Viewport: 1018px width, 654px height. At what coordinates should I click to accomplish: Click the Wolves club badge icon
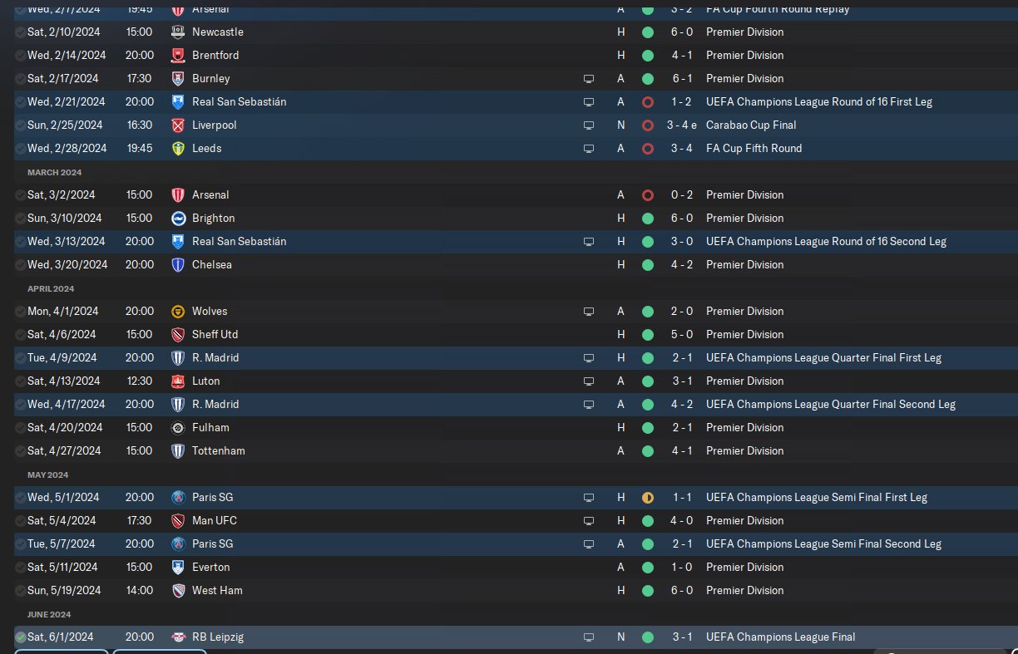point(177,311)
